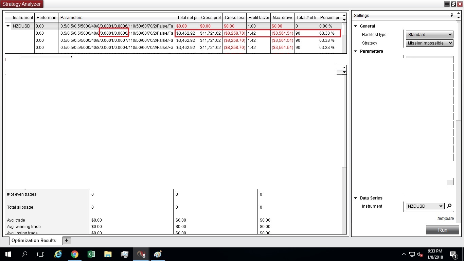The image size is (464, 261).
Task: Open the Strategy dropdown showing MissionImpossible
Action: click(430, 43)
